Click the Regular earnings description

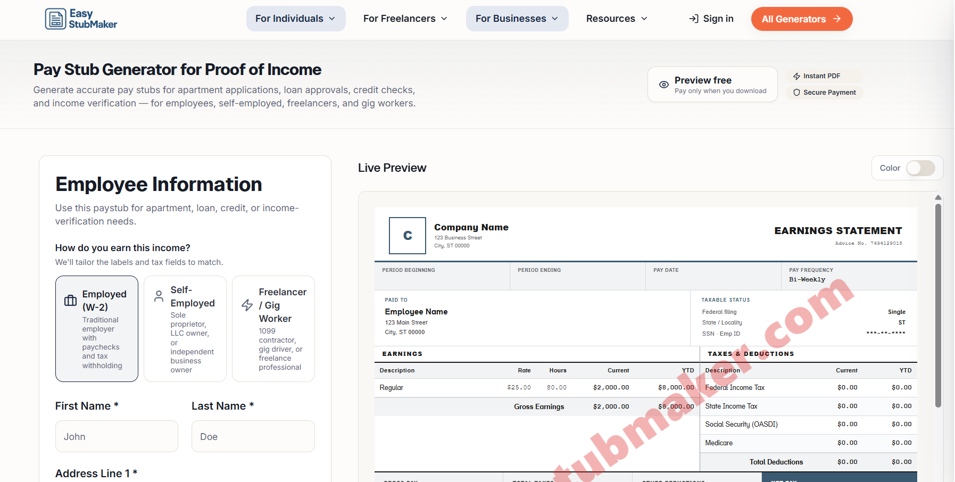pyautogui.click(x=391, y=388)
